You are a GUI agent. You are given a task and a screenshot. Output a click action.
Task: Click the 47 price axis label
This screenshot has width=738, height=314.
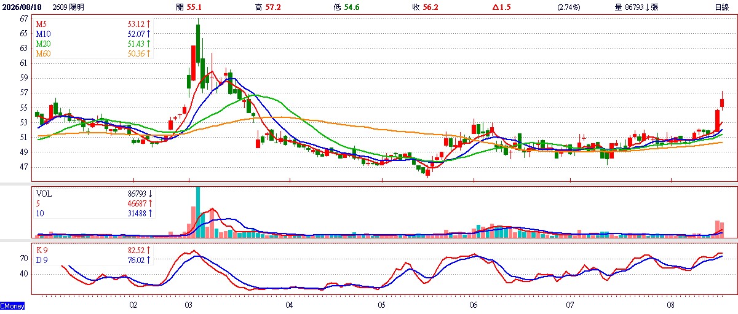tap(23, 167)
